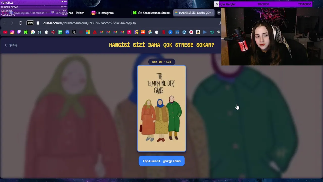323x182 pixels.
Task: Click the quiz title HANGİSİ SİZİ DAHA ÇOK STRESE SOKAR?
Action: pyautogui.click(x=161, y=45)
